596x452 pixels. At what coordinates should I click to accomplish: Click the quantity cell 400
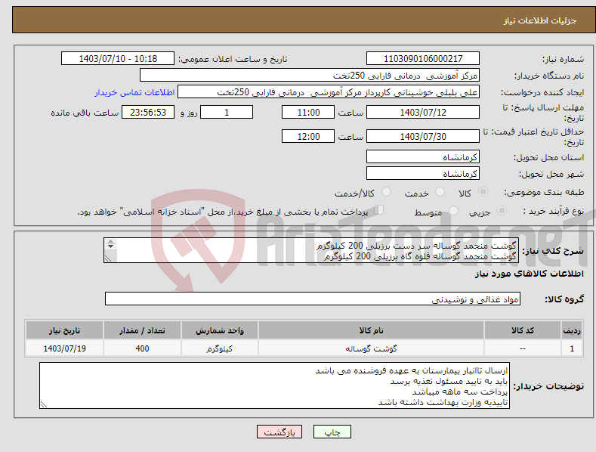(142, 348)
